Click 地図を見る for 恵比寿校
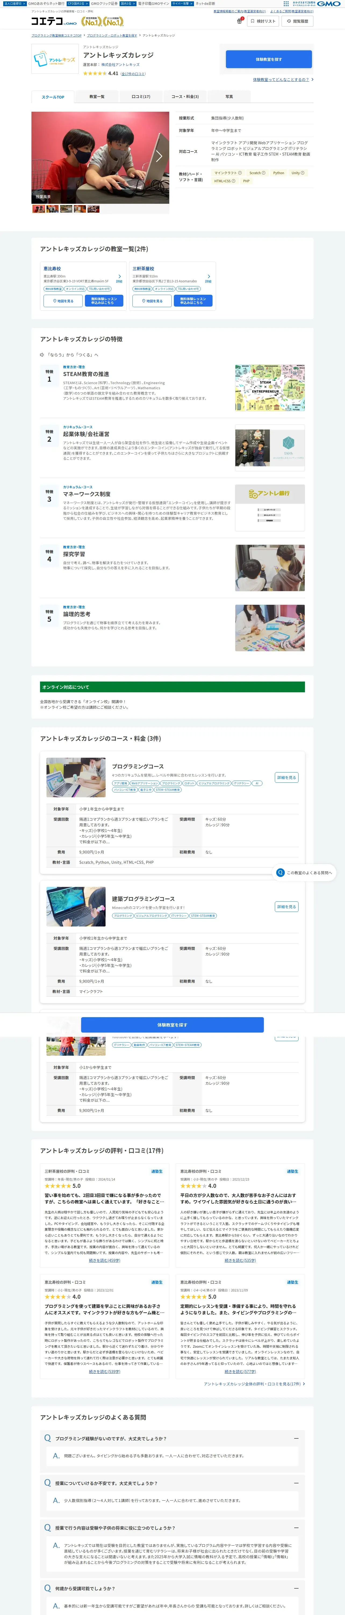Image resolution: width=345 pixels, height=1615 pixels. tap(63, 301)
